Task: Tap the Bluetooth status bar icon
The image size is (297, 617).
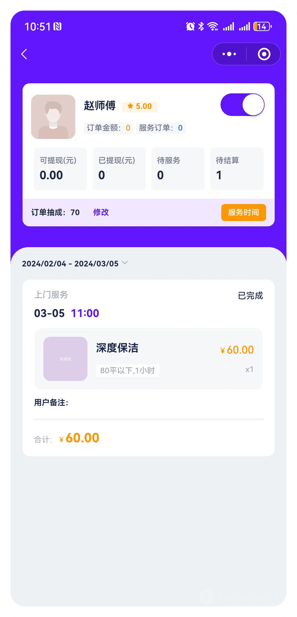Action: click(x=201, y=27)
